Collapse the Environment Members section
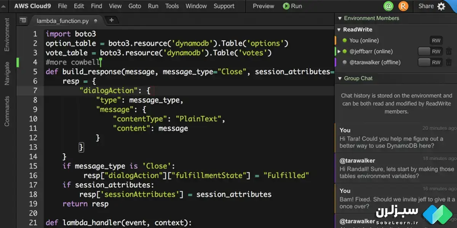Viewport: 457px width, 228px height. (x=339, y=18)
